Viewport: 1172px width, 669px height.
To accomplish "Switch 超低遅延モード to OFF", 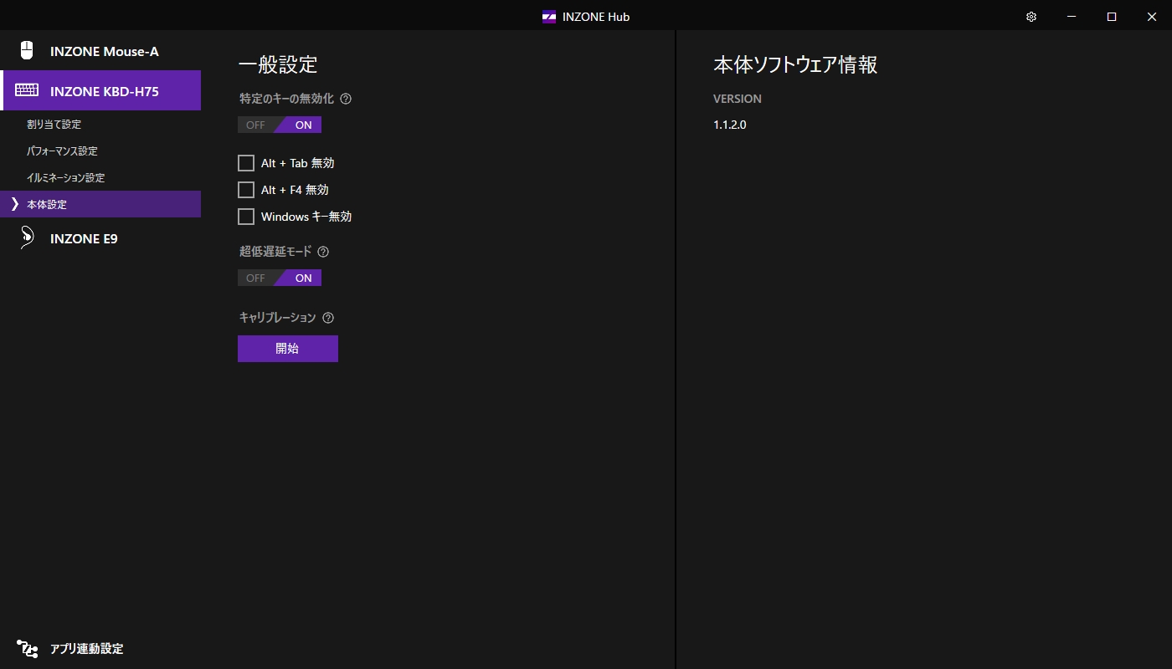I will 255,278.
